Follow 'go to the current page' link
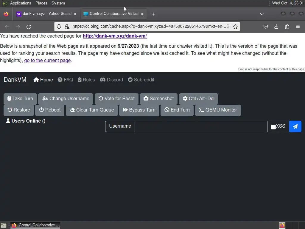Viewport: 305px width, 229px height. tap(47, 60)
